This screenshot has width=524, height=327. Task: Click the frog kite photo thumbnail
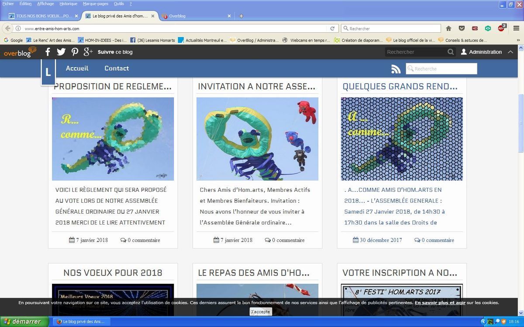257,139
